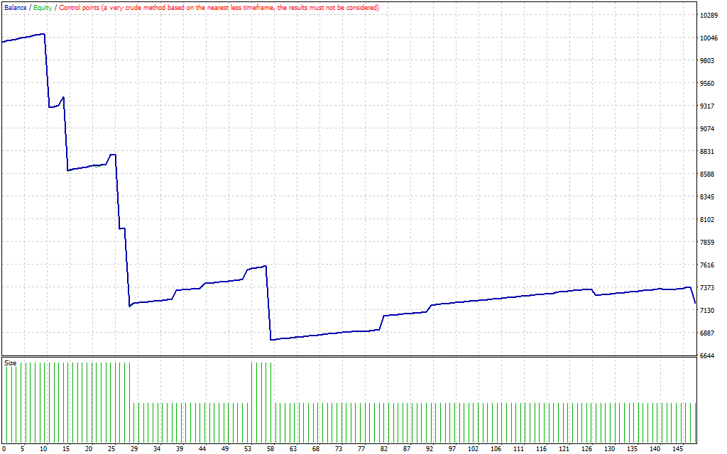Image resolution: width=727 pixels, height=454 pixels.
Task: Click the 8831 y-axis label
Action: click(x=707, y=152)
